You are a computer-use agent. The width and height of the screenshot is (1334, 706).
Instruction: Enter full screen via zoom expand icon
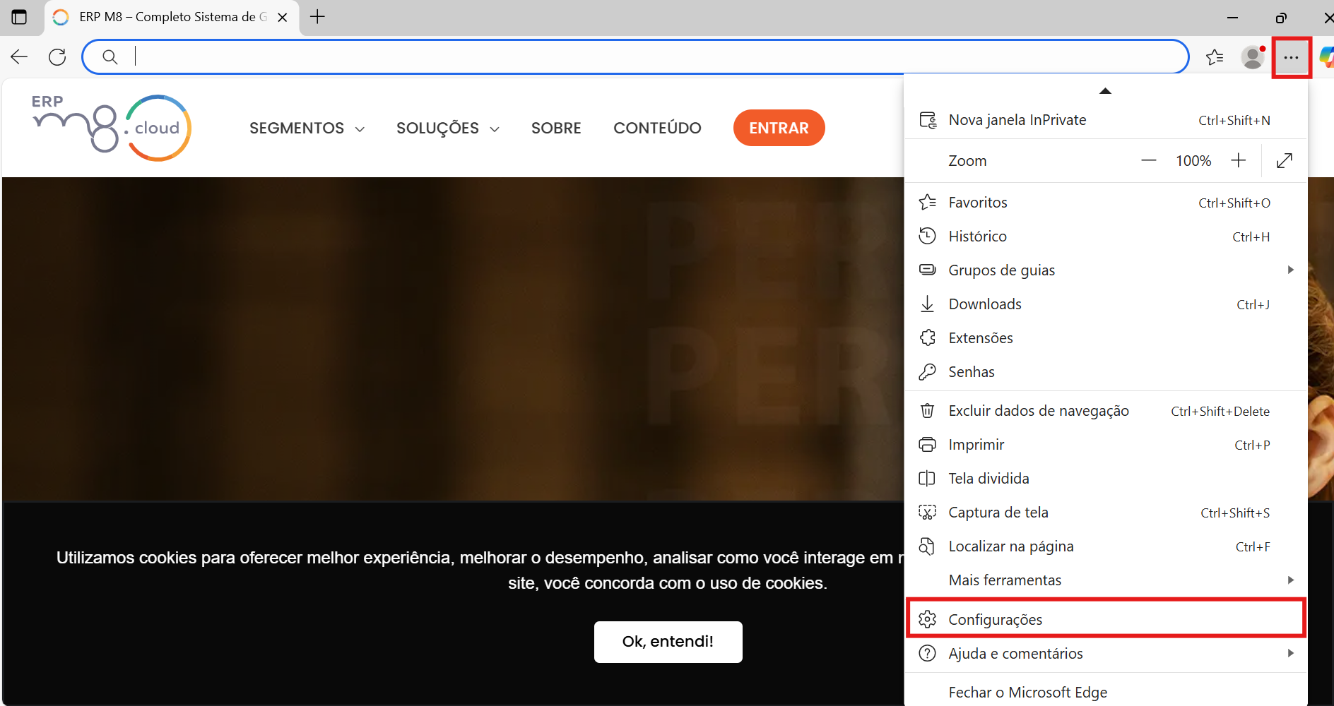click(x=1284, y=161)
